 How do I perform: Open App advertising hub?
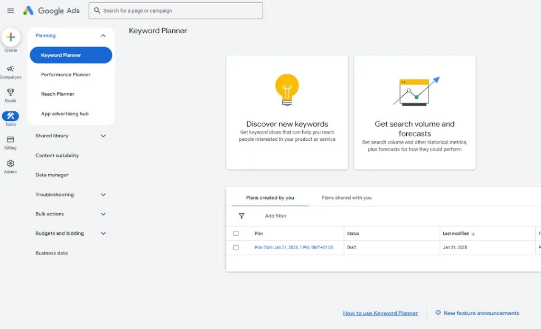pos(65,114)
